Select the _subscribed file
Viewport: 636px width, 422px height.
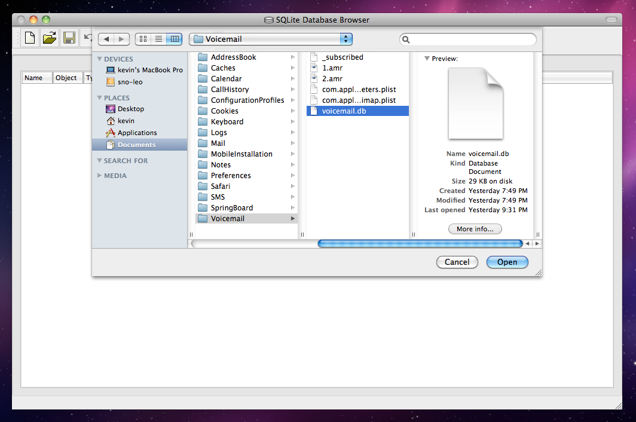pyautogui.click(x=357, y=57)
